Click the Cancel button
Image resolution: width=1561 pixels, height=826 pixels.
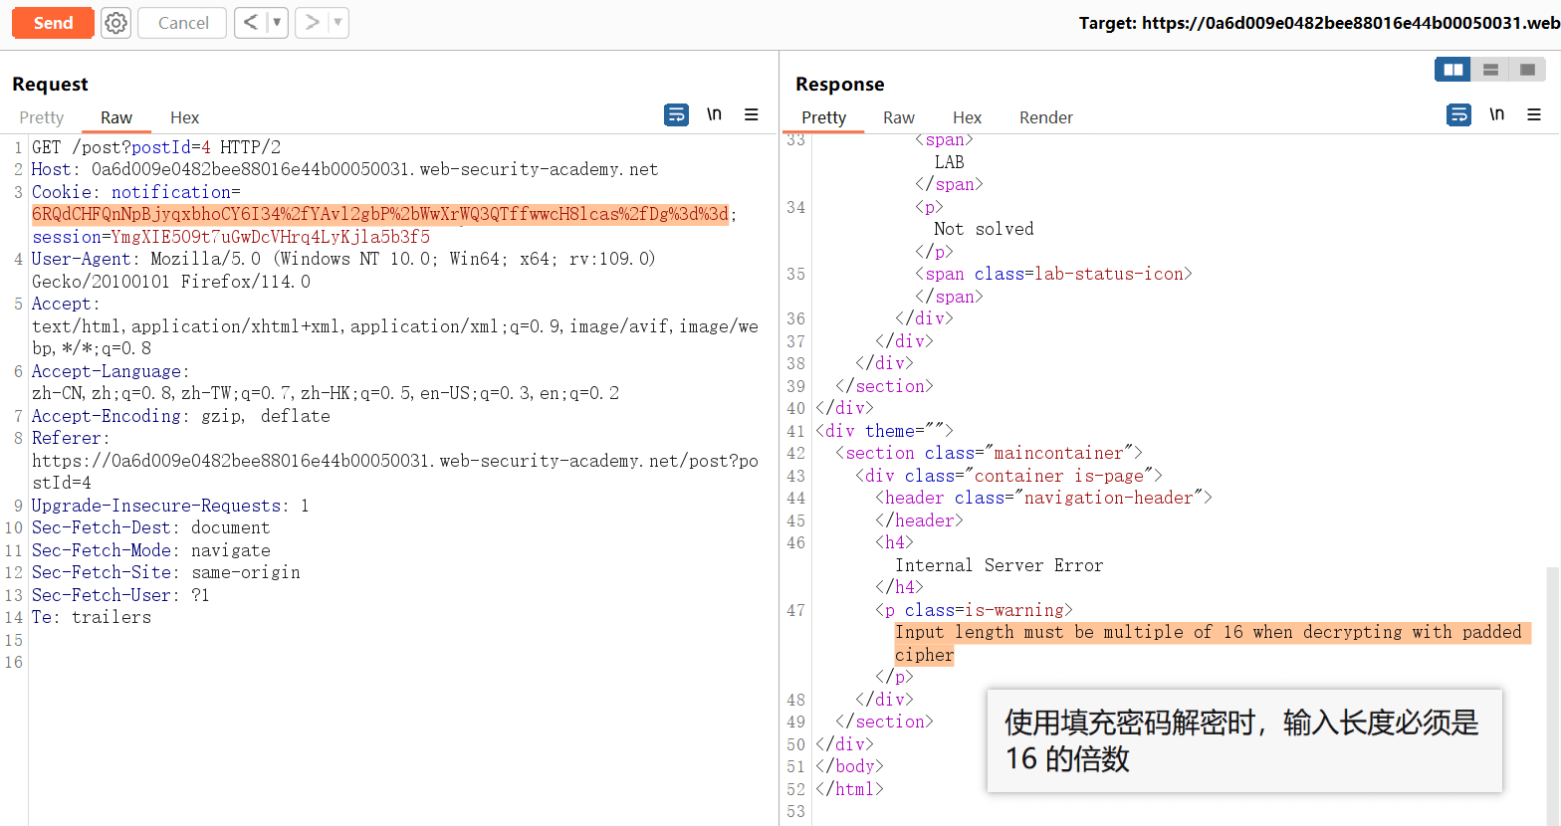(x=183, y=23)
